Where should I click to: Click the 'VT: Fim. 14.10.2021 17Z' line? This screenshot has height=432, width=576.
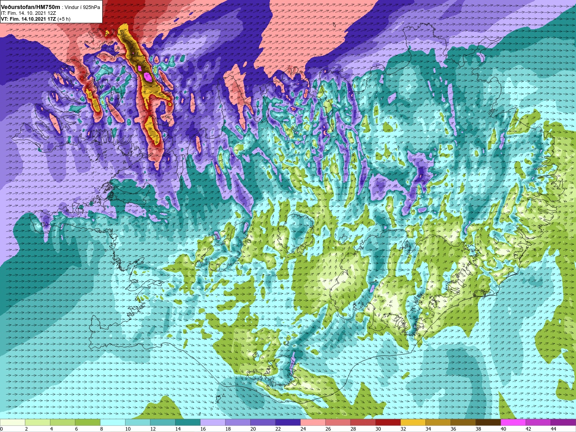28,19
